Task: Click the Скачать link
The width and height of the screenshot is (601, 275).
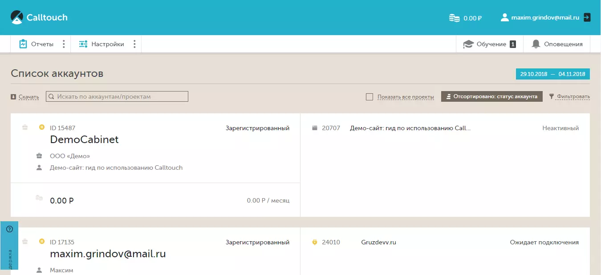Action: point(28,96)
